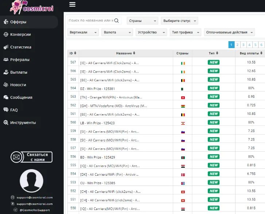Focus the search by name field
Screen dimensions: 265x214
(x=94, y=21)
